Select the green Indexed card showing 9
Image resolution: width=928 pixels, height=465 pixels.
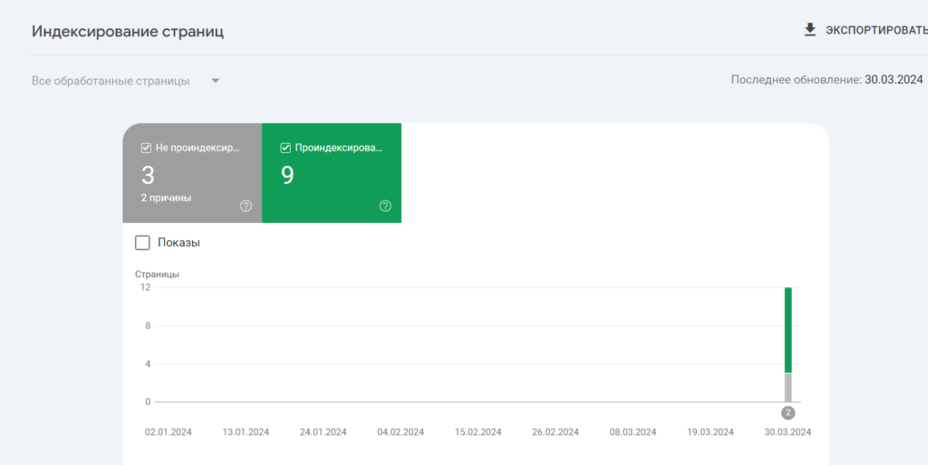click(x=332, y=173)
